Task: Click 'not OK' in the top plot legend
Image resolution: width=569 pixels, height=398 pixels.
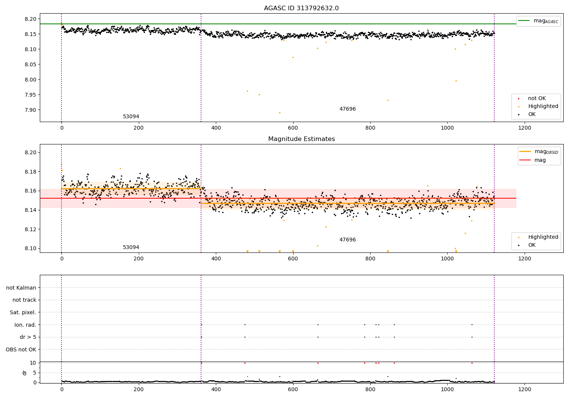Action: point(537,99)
